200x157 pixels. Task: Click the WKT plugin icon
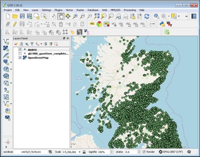169,24
